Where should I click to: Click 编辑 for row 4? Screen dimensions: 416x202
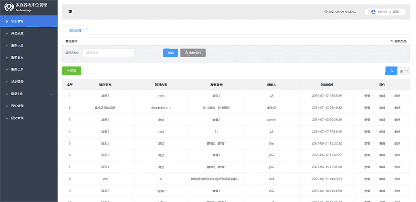point(382,132)
